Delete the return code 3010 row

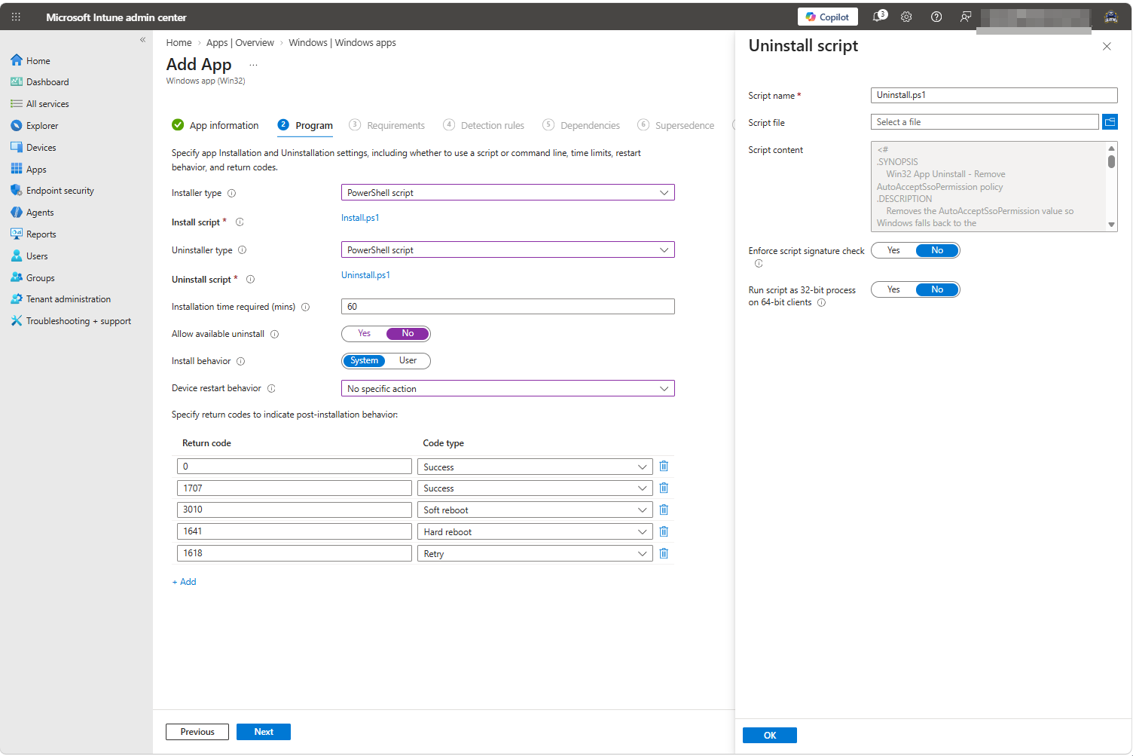[x=664, y=510]
